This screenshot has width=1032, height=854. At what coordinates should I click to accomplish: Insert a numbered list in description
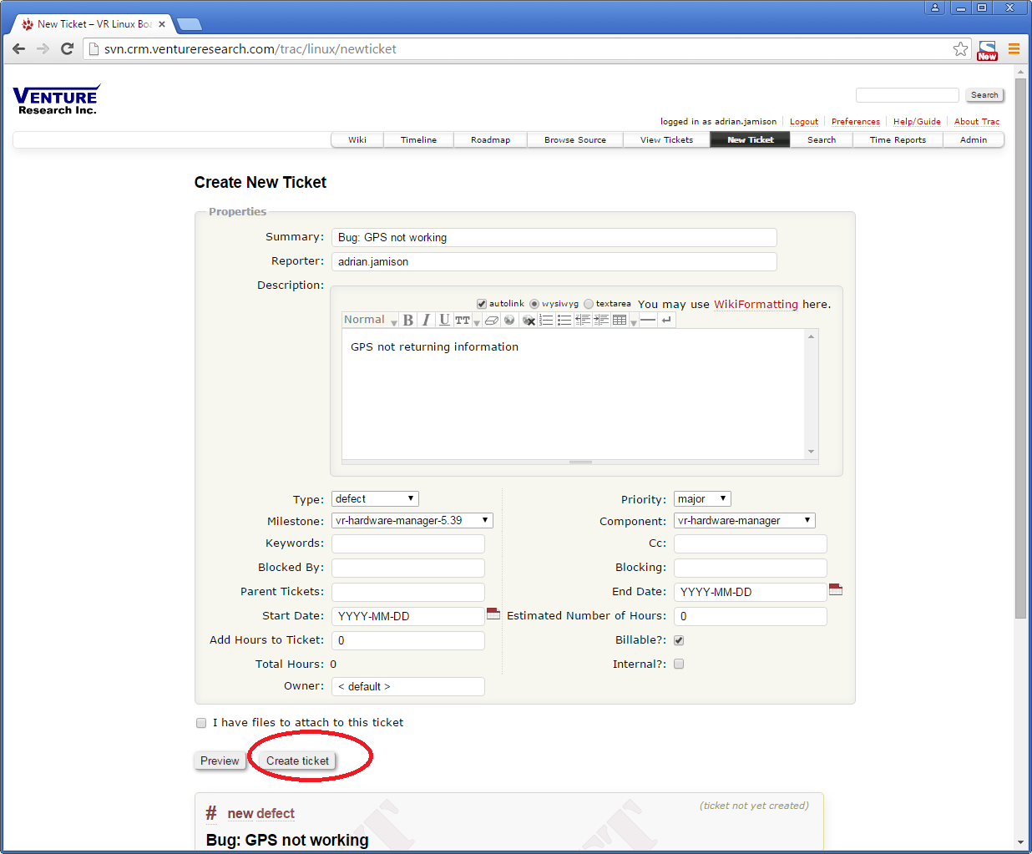pos(546,321)
